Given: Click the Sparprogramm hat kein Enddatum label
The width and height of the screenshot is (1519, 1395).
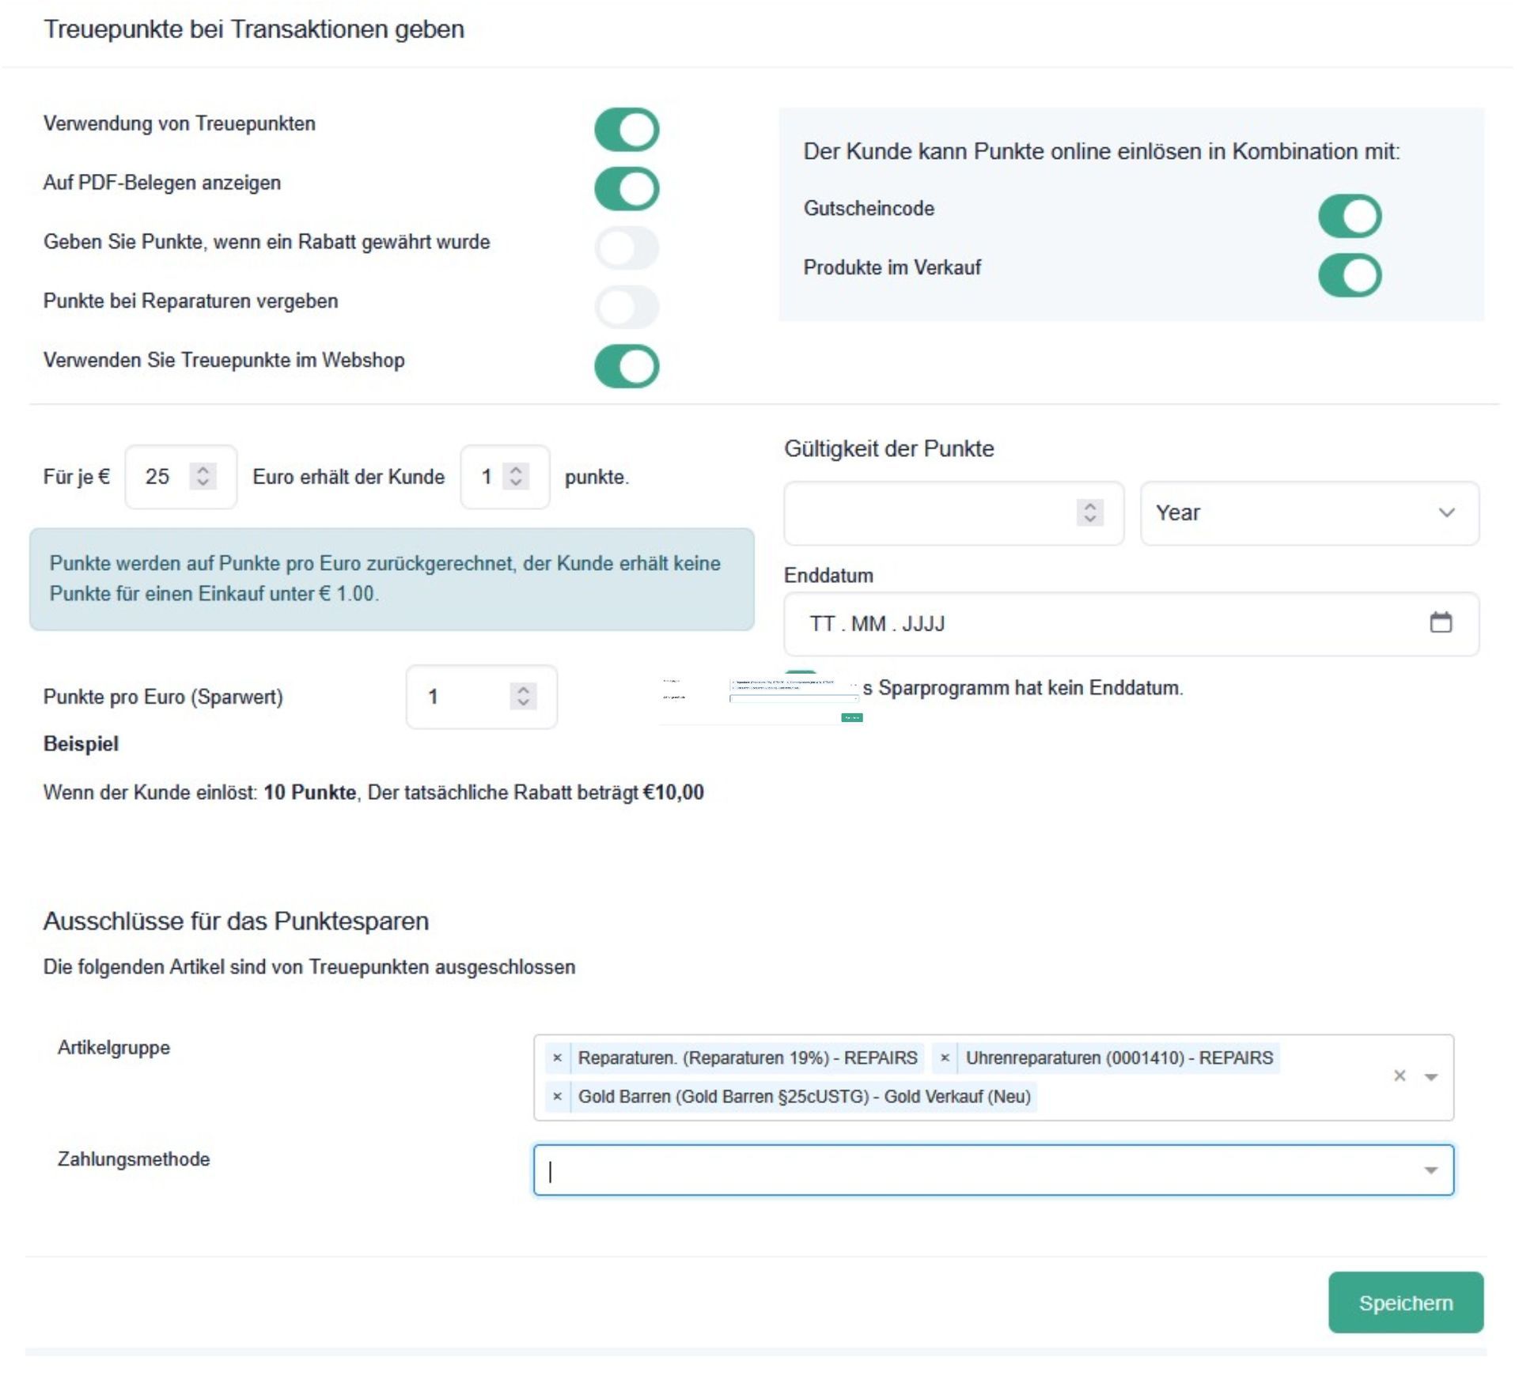Looking at the screenshot, I should 1024,688.
